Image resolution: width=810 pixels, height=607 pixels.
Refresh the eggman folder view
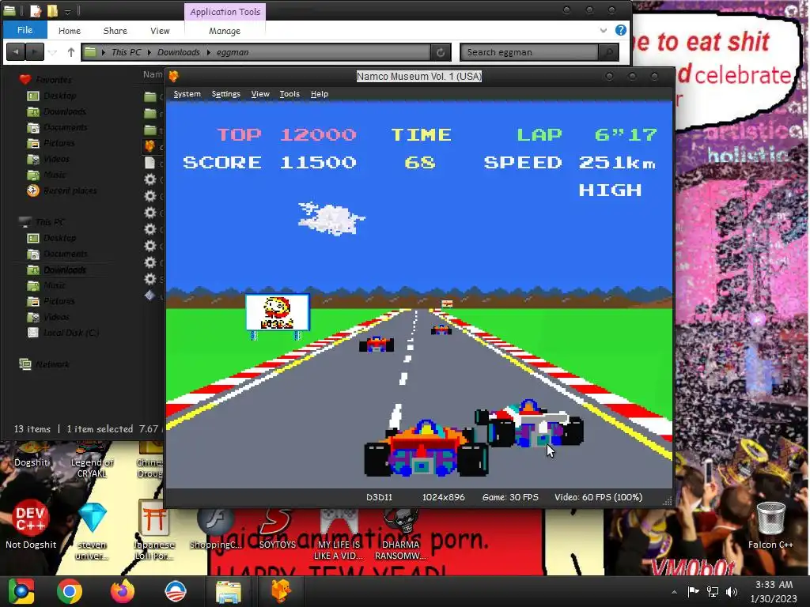click(x=441, y=52)
